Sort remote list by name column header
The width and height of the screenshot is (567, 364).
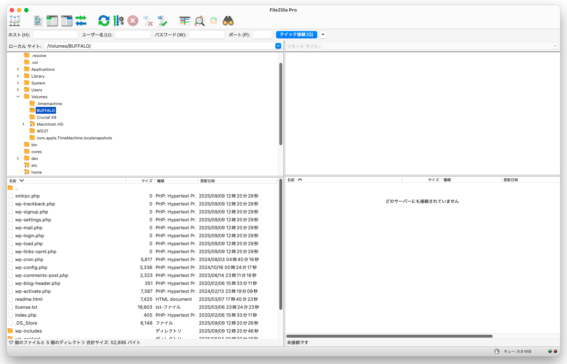[x=344, y=179]
